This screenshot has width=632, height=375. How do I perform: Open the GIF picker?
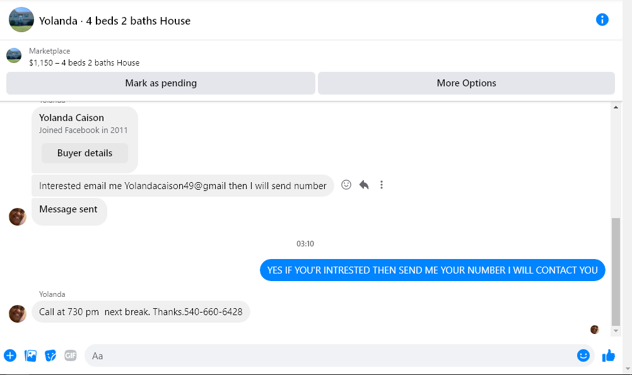pos(71,355)
